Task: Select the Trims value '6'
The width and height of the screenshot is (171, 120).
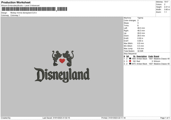Action: (x=138, y=25)
